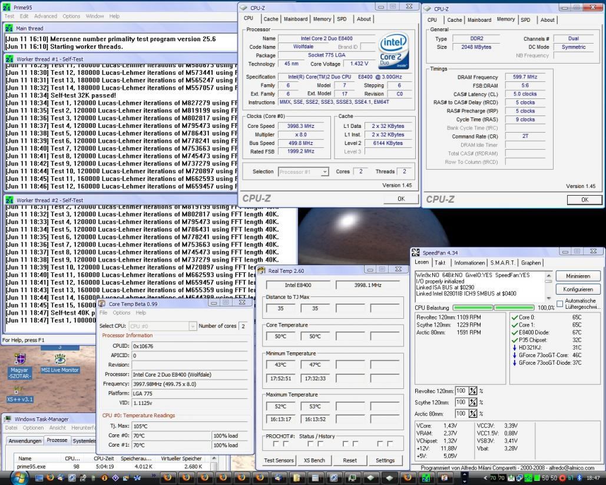
Task: Click the Intel Core 2 Duo logo in CPU-Z
Action: (x=393, y=51)
